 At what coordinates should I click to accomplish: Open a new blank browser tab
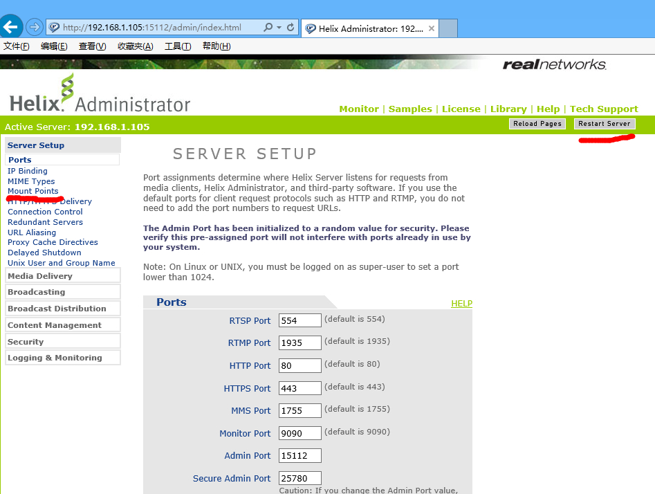click(x=448, y=28)
